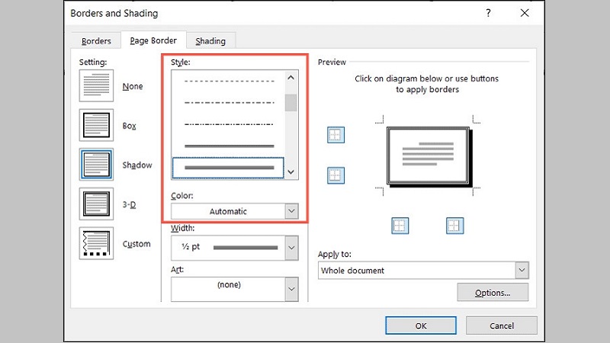Select the highlighted double line style
610x343 pixels.
[x=228, y=168]
